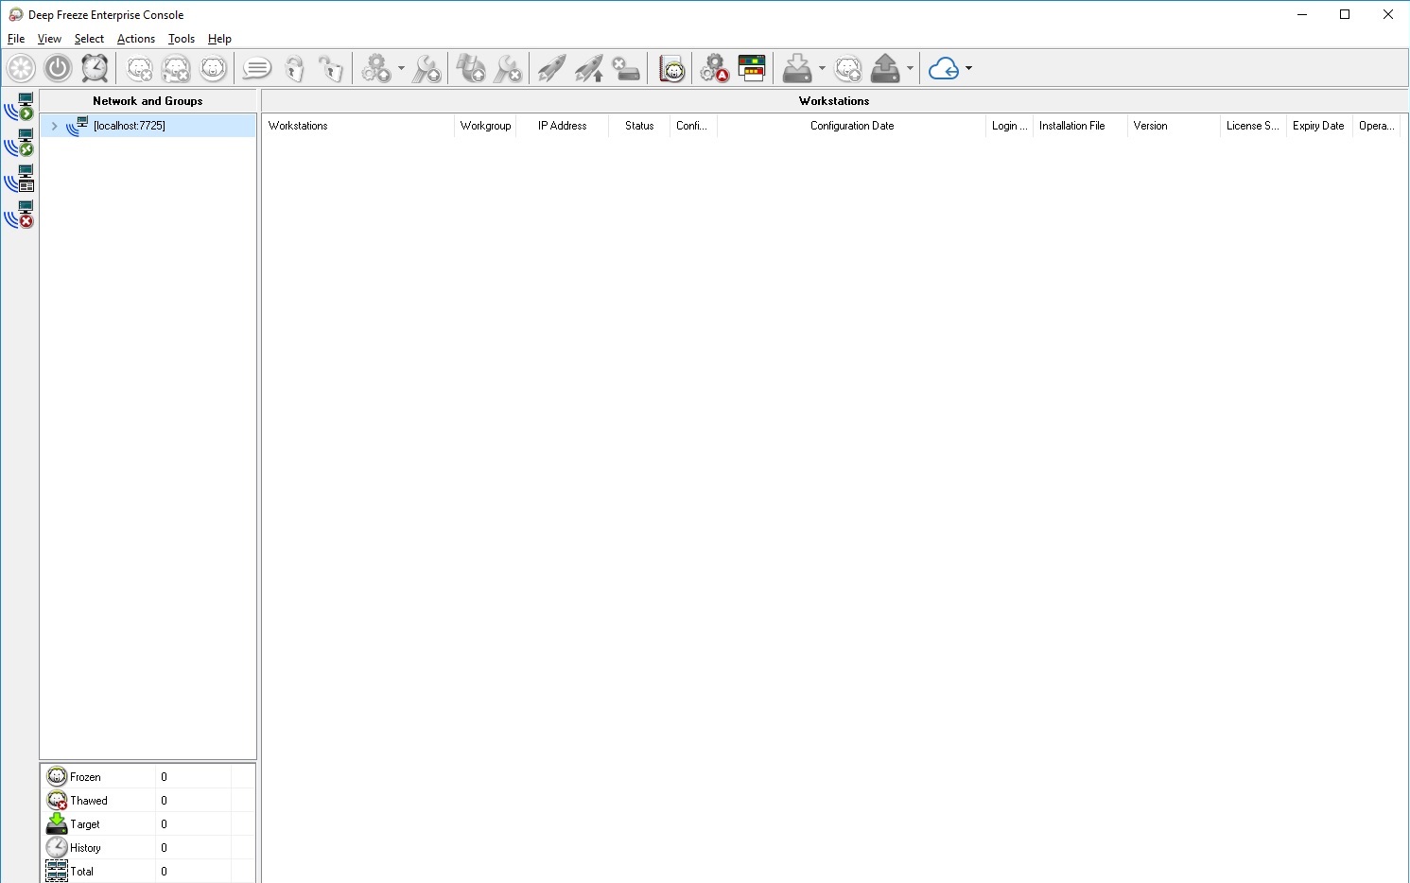Click the Confi... column header
Image resolution: width=1410 pixels, height=883 pixels.
(x=693, y=126)
